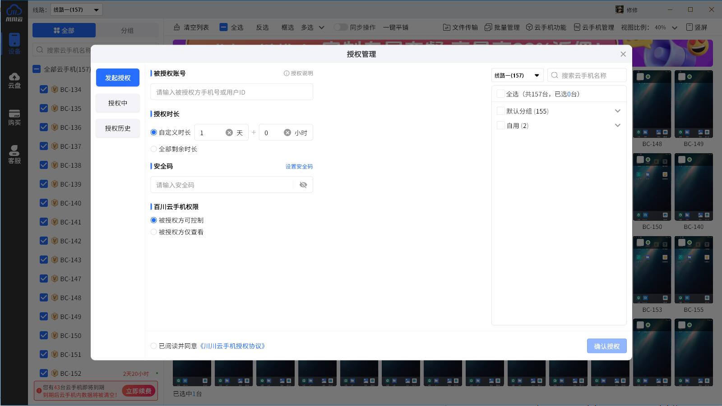Tick the 全选 checkbox in device list
The image size is (722, 406).
500,94
